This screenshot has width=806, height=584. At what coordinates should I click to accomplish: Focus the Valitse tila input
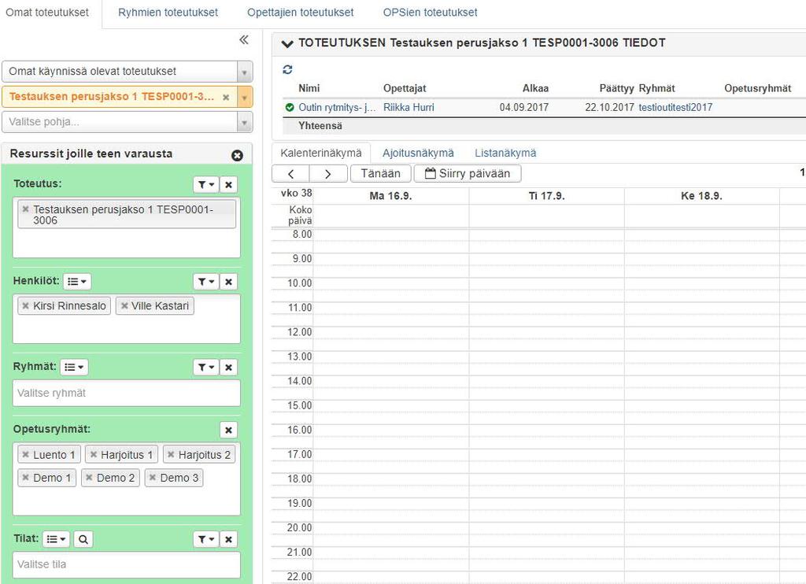[x=127, y=564]
